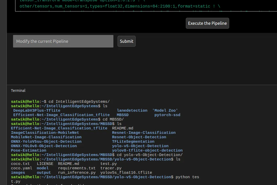The image size is (277, 185).
Task: Click the output directory name
Action: (x=44, y=172)
